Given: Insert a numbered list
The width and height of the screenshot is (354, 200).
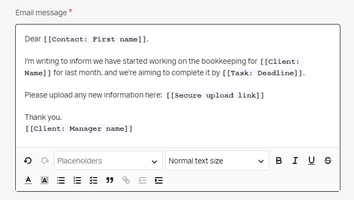Looking at the screenshot, I should pyautogui.click(x=77, y=180).
